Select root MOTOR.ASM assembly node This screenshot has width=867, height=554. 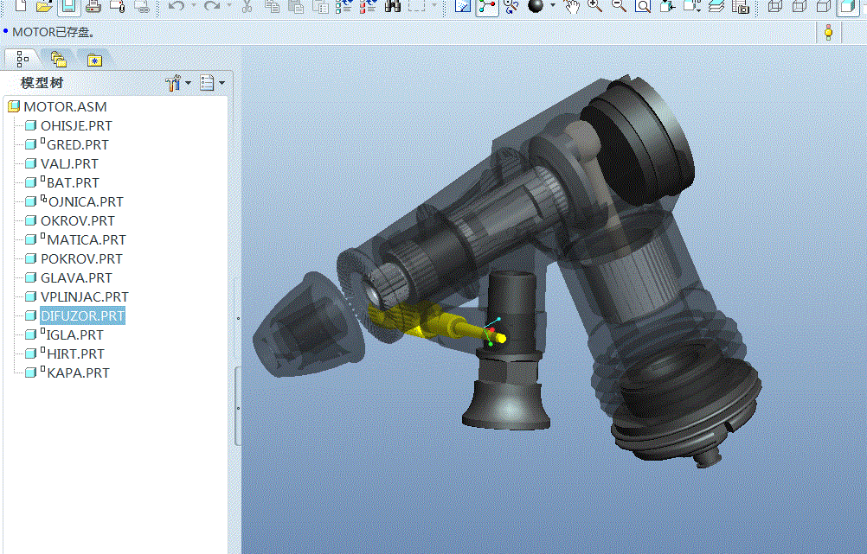65,107
